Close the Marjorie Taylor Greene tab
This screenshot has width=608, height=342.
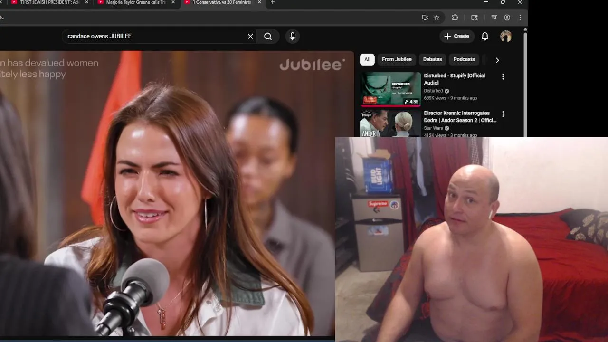pos(173,2)
